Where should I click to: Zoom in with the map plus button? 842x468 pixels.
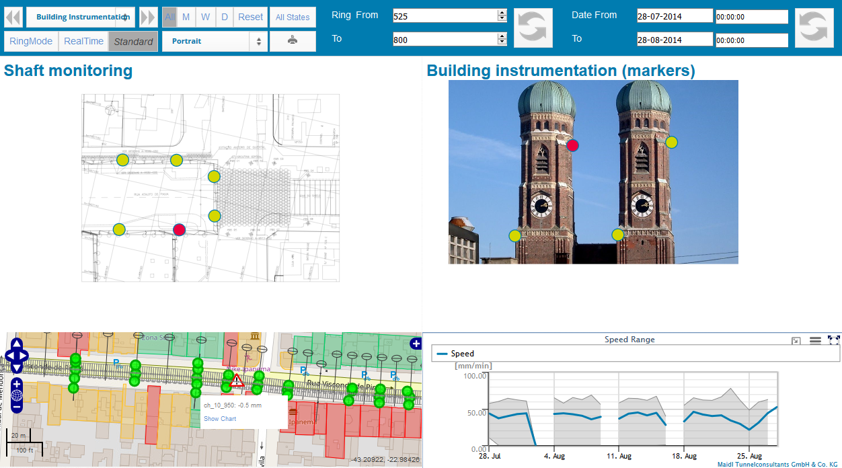(x=17, y=384)
